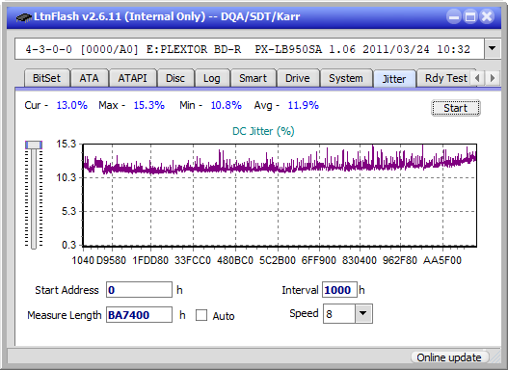Open the Disc tab

(175, 78)
